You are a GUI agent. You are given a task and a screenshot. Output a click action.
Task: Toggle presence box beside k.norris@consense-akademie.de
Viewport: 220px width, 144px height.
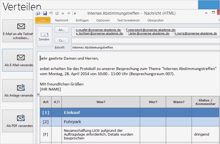point(173,33)
